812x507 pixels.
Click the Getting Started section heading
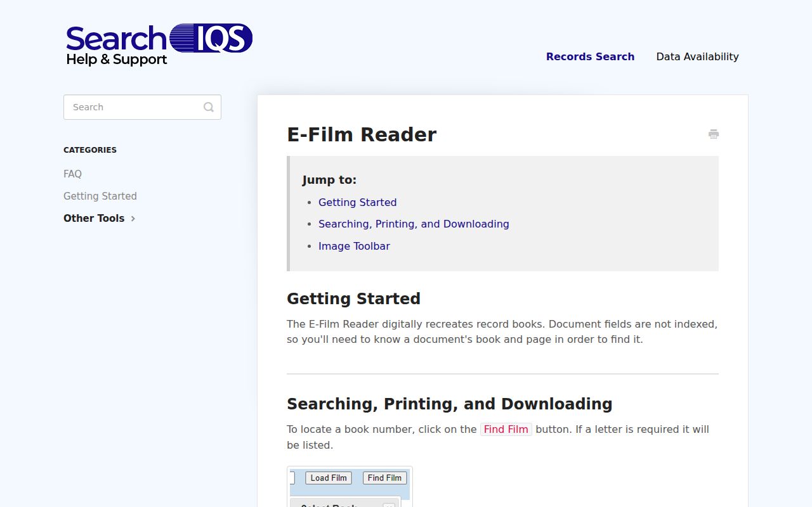[353, 298]
